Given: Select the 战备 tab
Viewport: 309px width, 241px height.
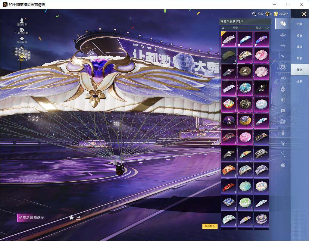Looking at the screenshot, I should 300,70.
